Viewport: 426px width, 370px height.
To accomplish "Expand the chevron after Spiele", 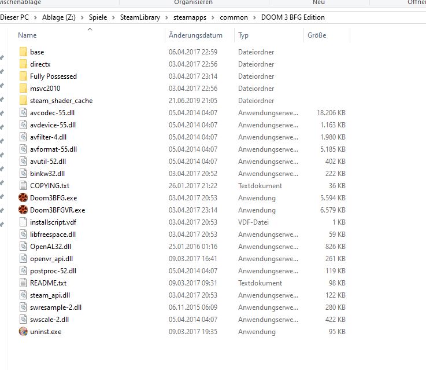I will click(113, 18).
